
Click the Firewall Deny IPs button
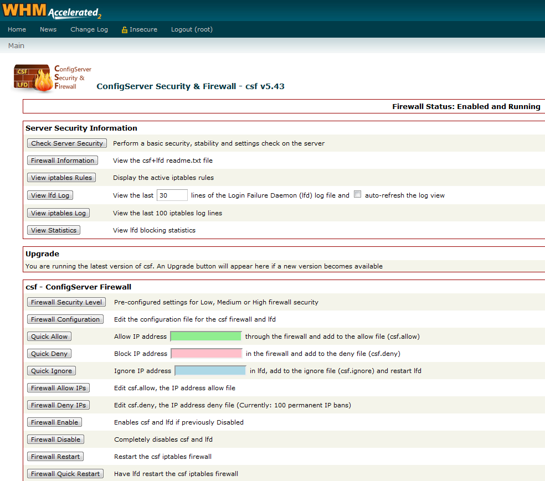pos(58,405)
